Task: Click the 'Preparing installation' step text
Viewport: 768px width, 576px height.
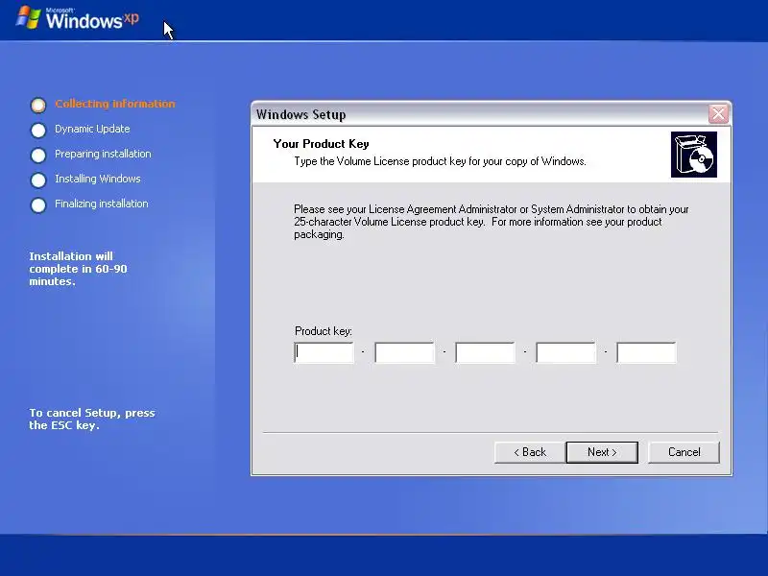Action: pyautogui.click(x=103, y=154)
